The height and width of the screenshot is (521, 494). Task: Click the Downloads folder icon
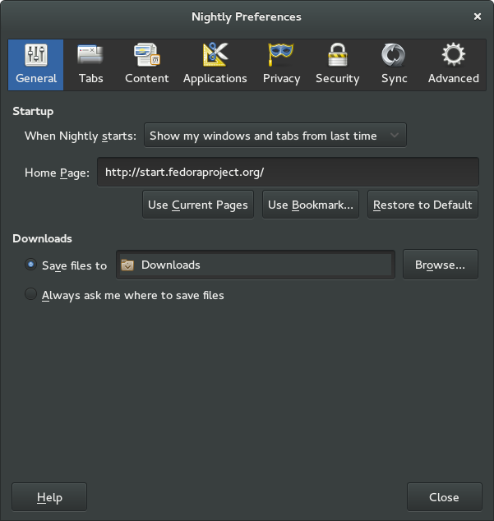coord(127,265)
